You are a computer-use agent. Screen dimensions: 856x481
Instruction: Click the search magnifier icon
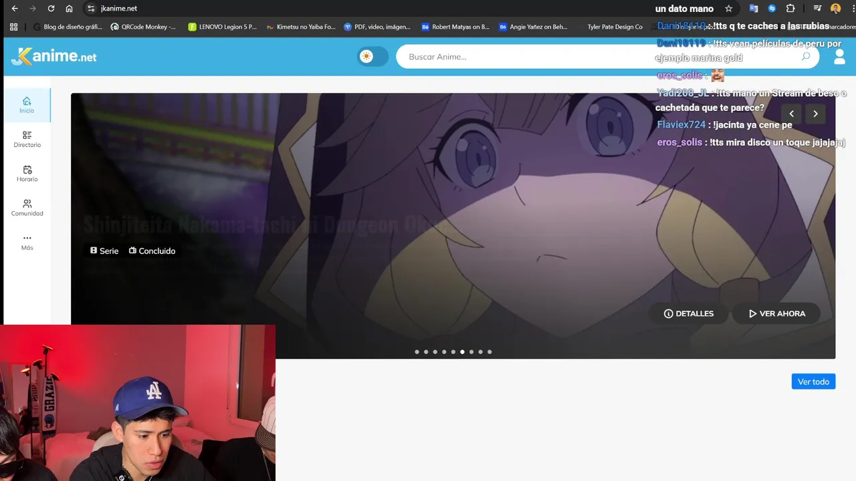[x=805, y=57]
